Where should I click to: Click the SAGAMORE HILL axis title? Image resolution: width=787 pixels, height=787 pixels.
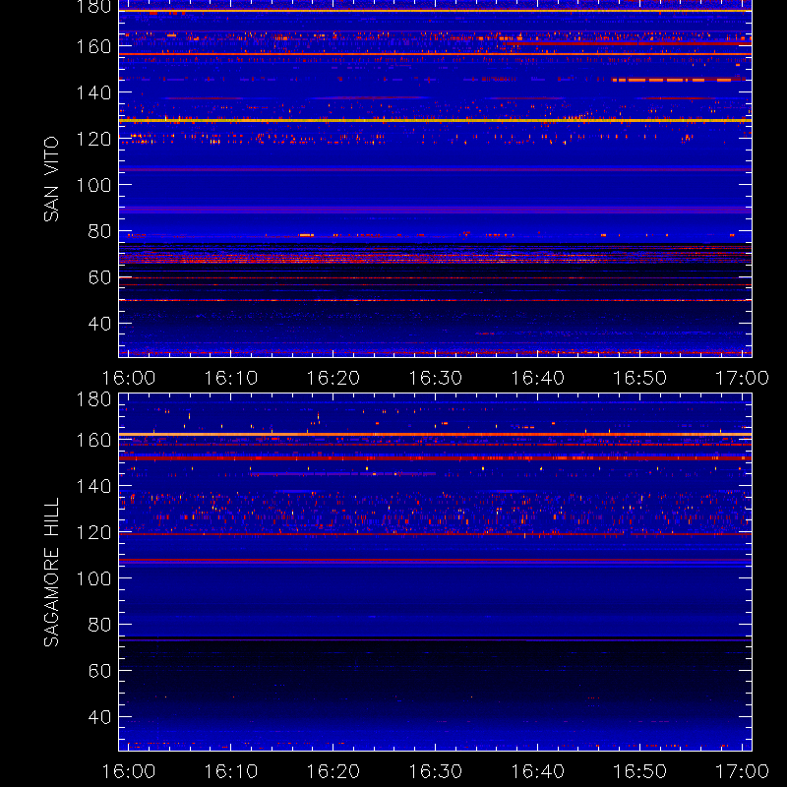coord(51,572)
